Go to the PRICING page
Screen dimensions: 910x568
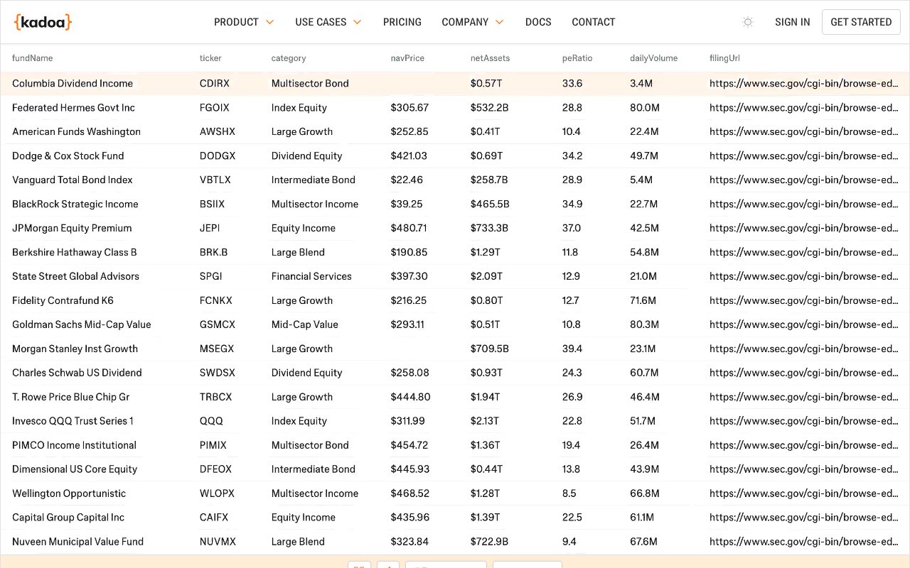click(402, 22)
